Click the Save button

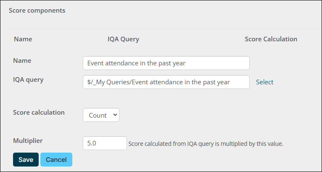click(26, 159)
